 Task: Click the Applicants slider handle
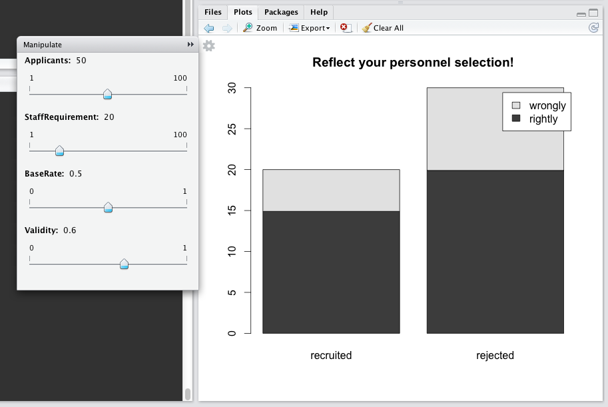[108, 94]
